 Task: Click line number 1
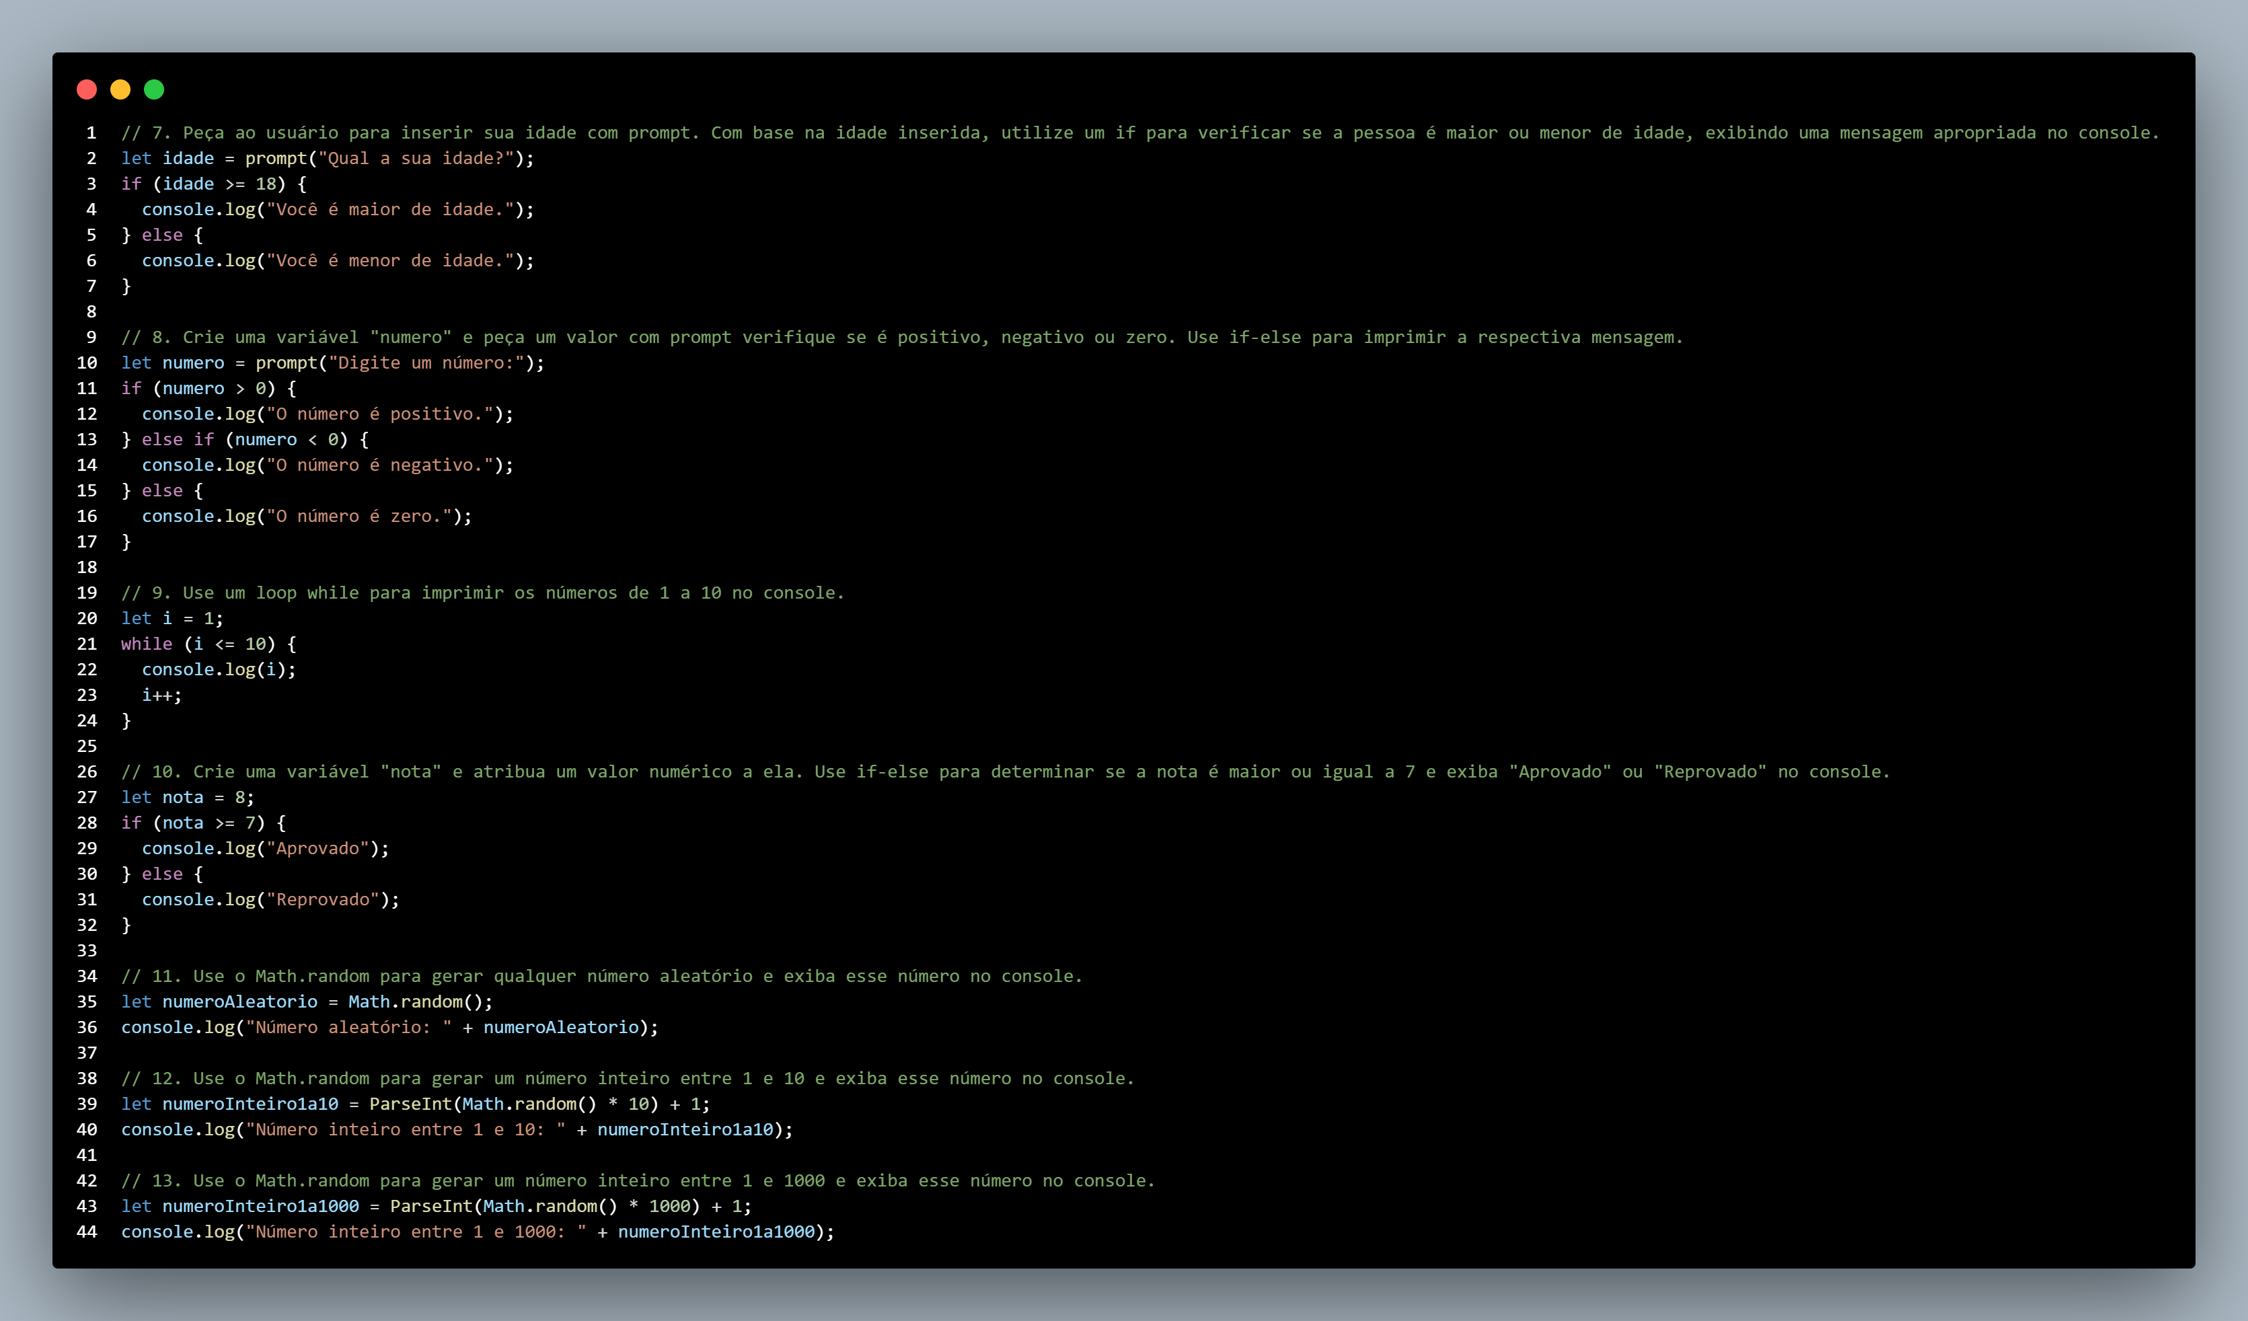pos(91,133)
